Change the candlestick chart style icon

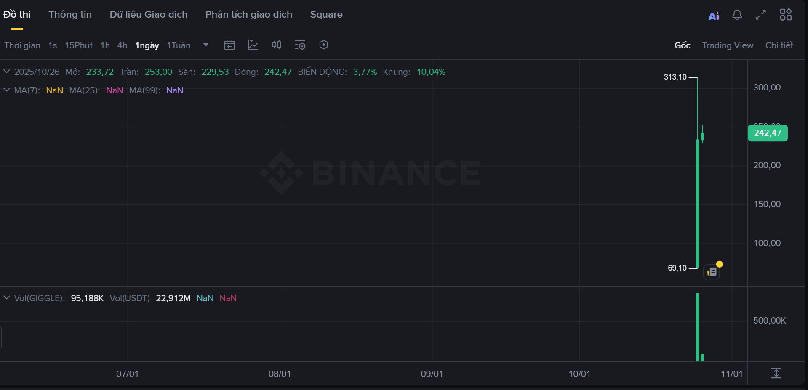(277, 45)
